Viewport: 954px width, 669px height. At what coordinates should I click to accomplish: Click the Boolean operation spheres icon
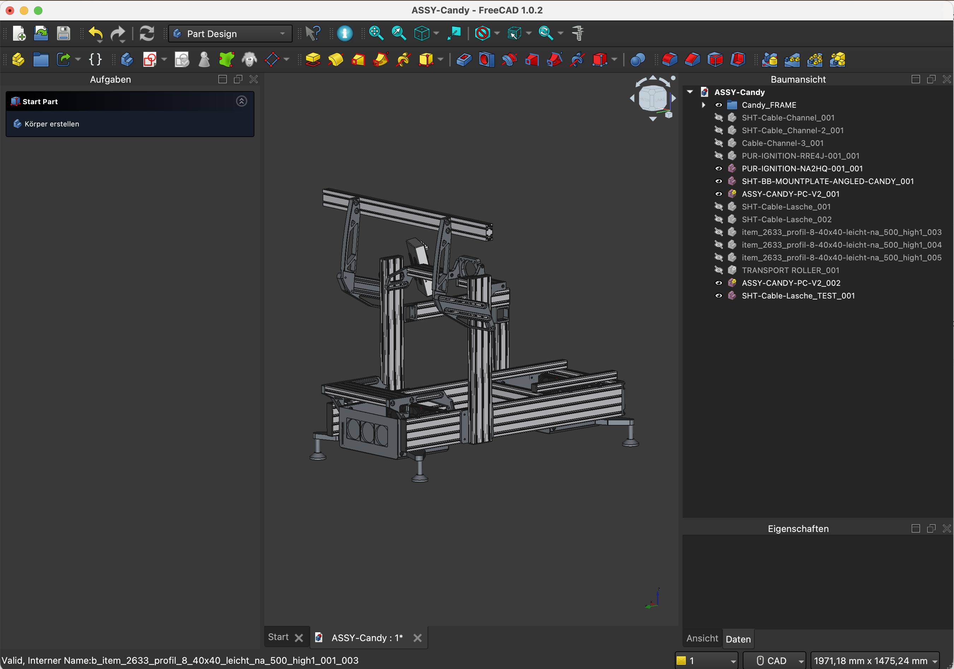point(637,59)
